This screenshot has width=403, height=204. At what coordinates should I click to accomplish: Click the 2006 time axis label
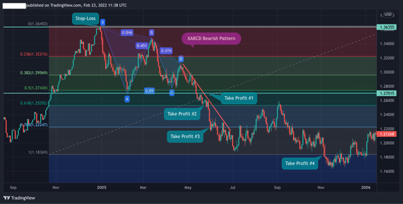366,188
